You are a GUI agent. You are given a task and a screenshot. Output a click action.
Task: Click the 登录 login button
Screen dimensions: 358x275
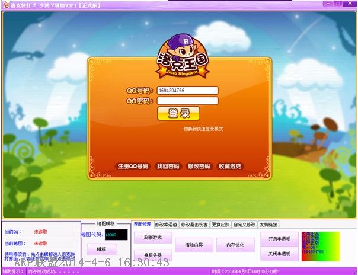point(178,113)
